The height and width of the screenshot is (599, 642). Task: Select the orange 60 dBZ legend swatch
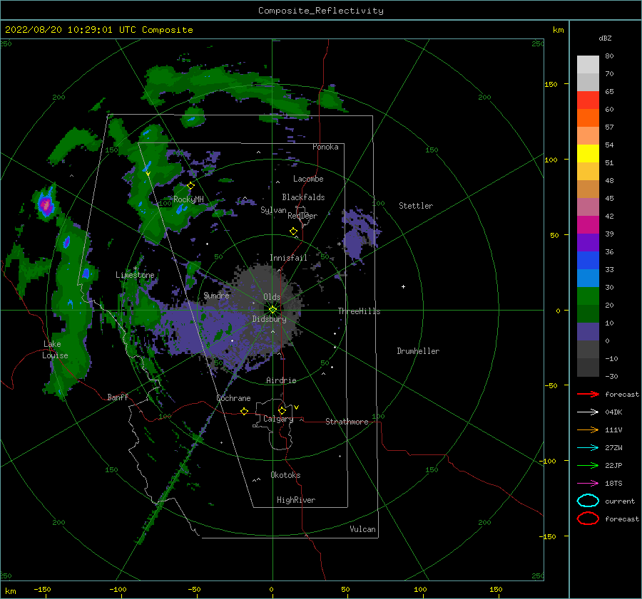pos(588,118)
